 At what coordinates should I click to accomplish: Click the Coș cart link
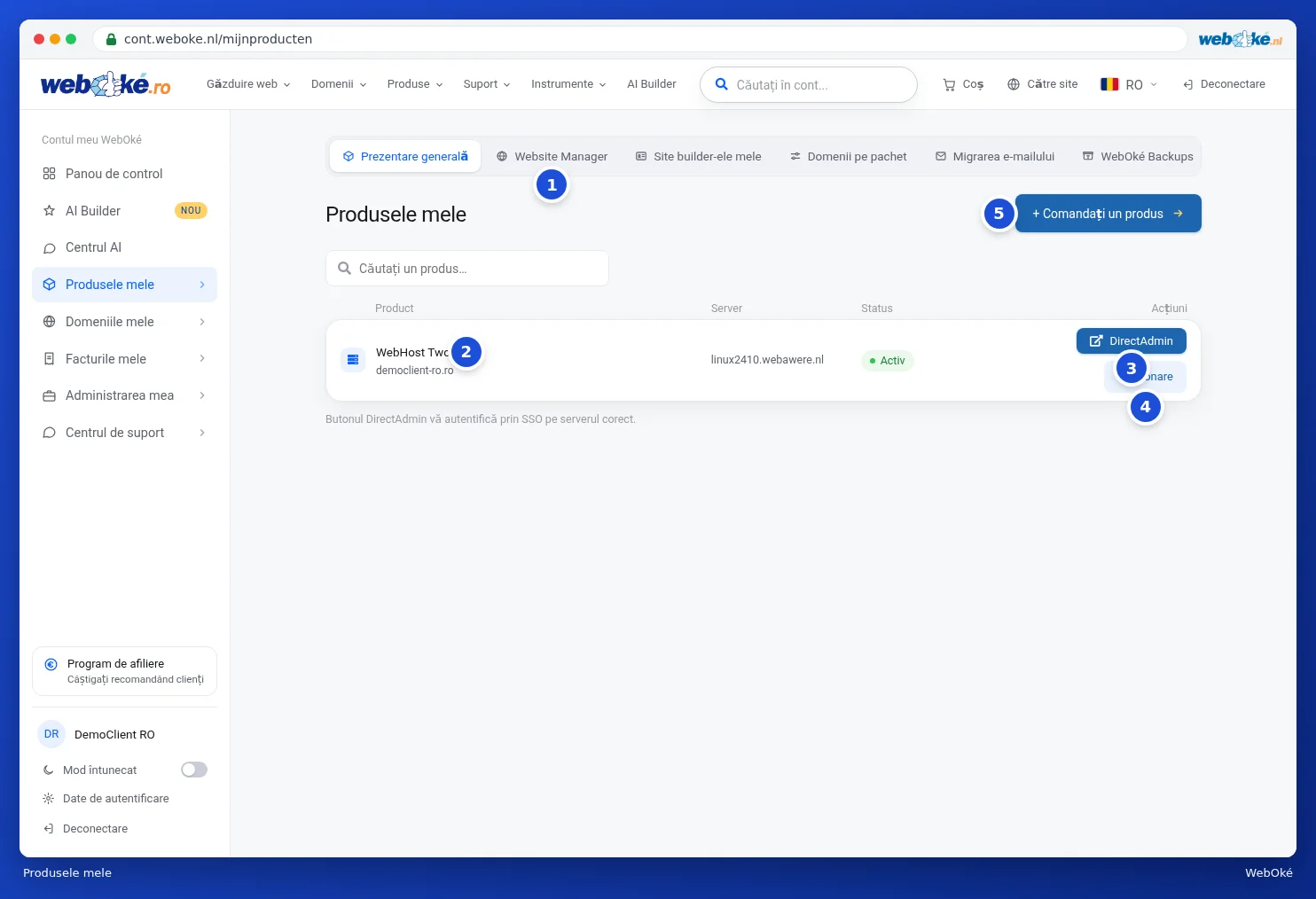click(963, 84)
